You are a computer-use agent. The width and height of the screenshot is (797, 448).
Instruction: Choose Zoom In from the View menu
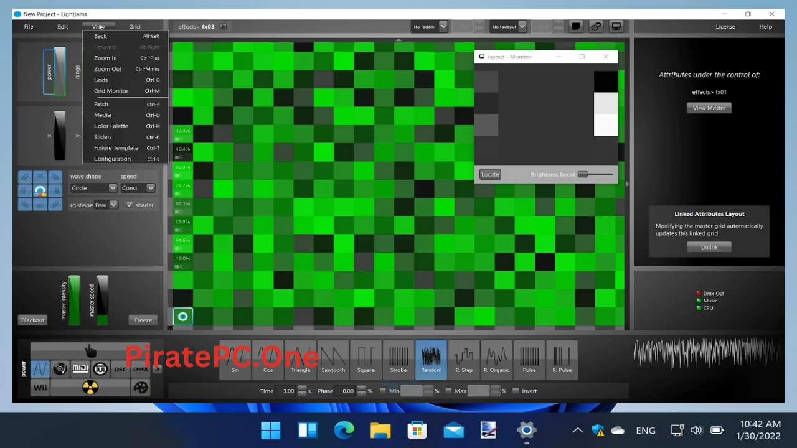[126, 58]
